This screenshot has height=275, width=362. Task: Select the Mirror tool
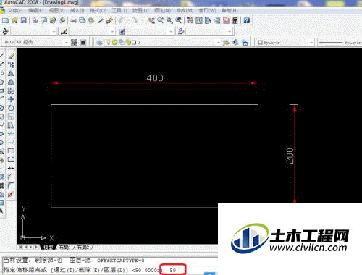(11, 73)
